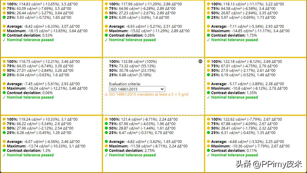Click the checkmark before Nominal tolerance passed under 0.53%
Screen dimensions: 307x173
4,40
